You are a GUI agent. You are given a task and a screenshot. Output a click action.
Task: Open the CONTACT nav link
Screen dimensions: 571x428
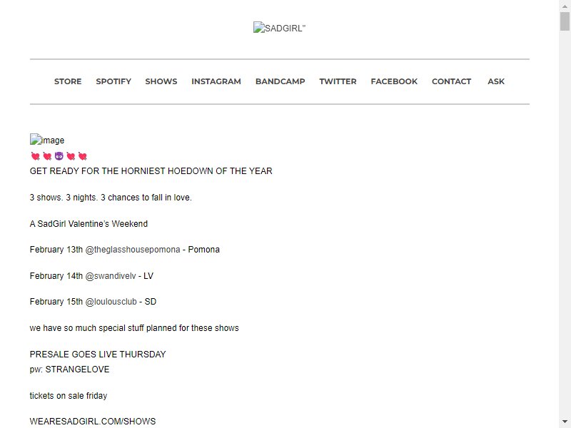(x=452, y=81)
